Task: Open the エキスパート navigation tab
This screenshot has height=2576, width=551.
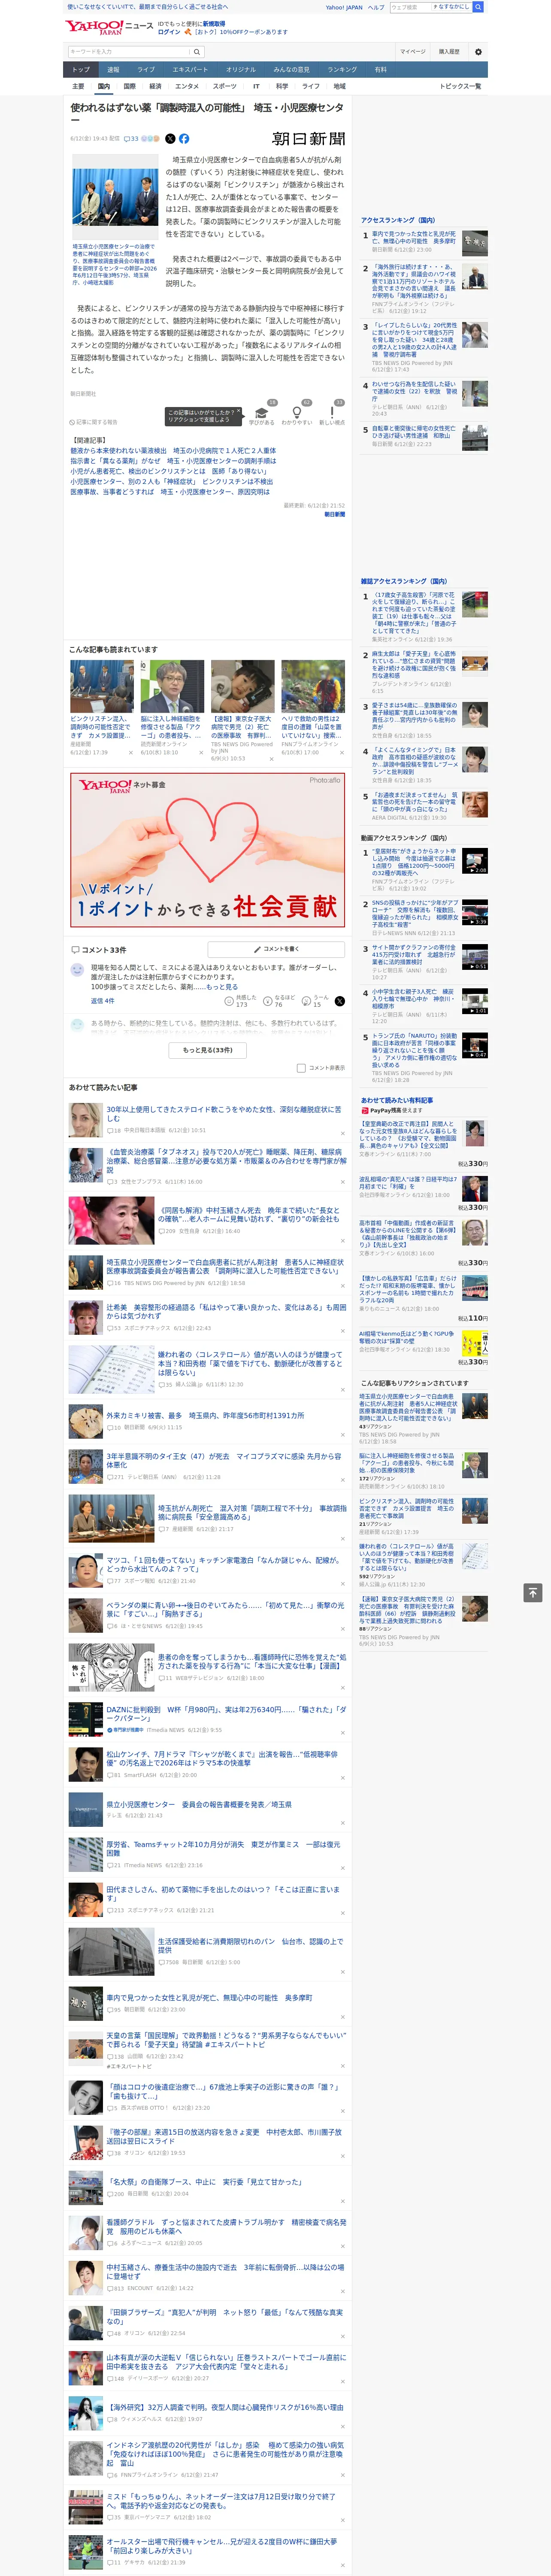Action: coord(190,70)
